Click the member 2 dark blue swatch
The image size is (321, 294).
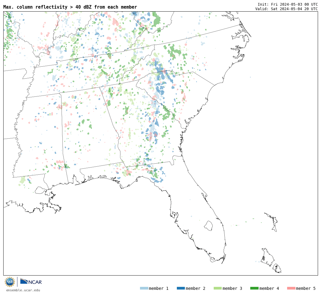click(x=181, y=288)
